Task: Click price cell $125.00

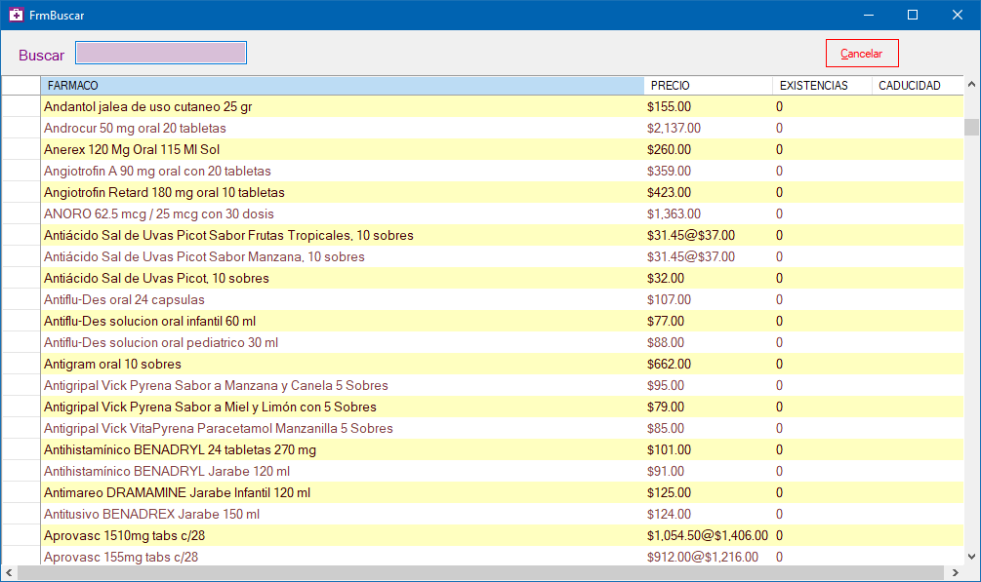Action: (x=709, y=492)
